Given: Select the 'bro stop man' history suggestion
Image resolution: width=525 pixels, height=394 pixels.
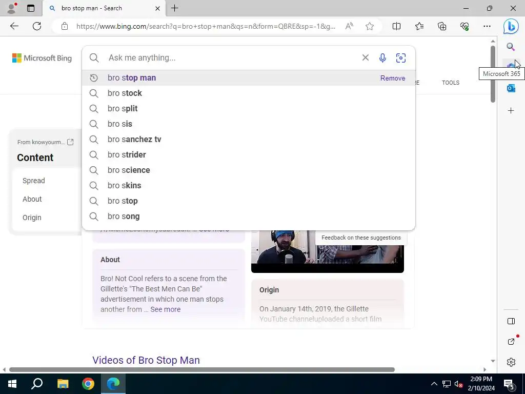Looking at the screenshot, I should tap(249, 78).
